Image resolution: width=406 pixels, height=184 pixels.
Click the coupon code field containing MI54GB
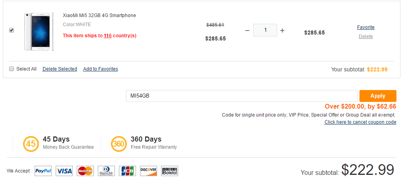[x=241, y=96]
